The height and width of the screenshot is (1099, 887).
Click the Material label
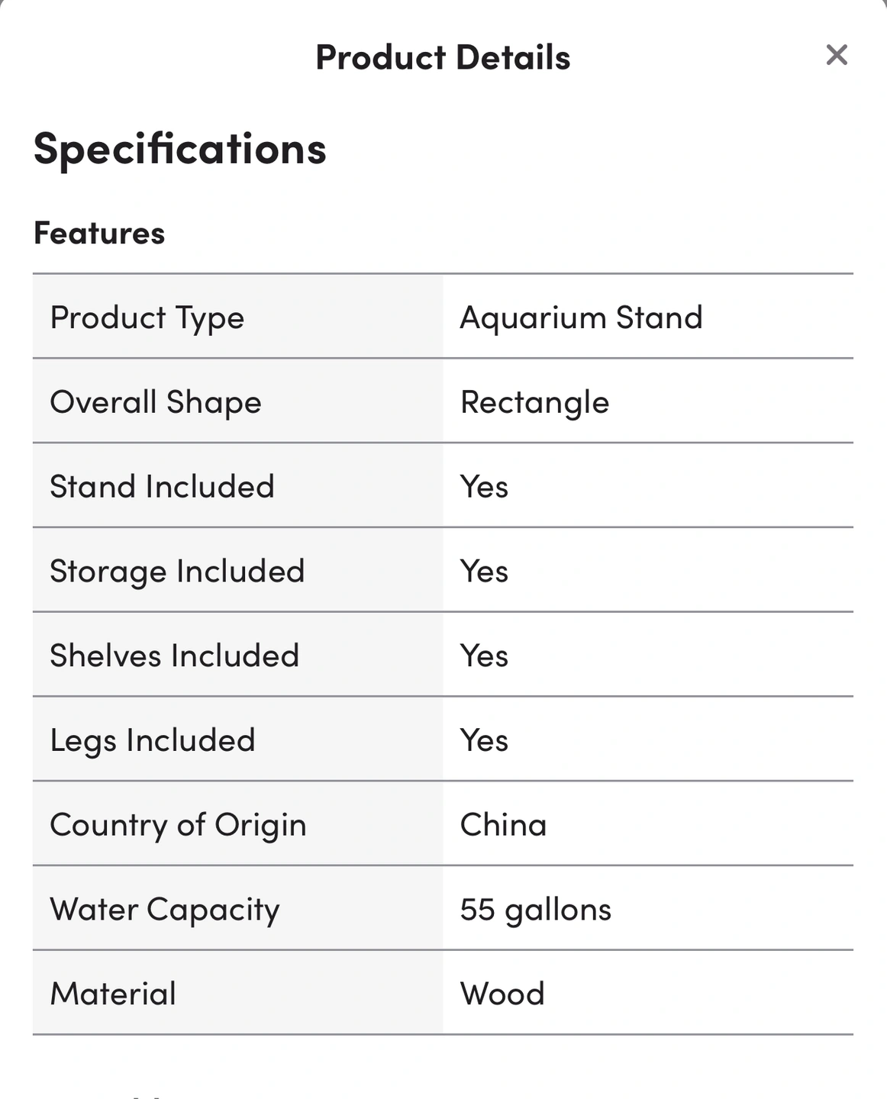point(113,994)
